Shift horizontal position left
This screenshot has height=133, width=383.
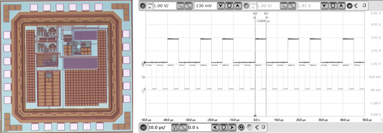(x=215, y=127)
